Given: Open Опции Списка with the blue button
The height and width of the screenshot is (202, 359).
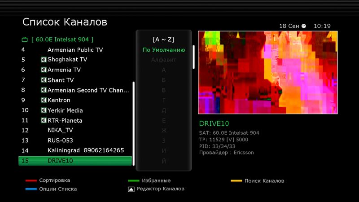Looking at the screenshot, I should pyautogui.click(x=31, y=189).
